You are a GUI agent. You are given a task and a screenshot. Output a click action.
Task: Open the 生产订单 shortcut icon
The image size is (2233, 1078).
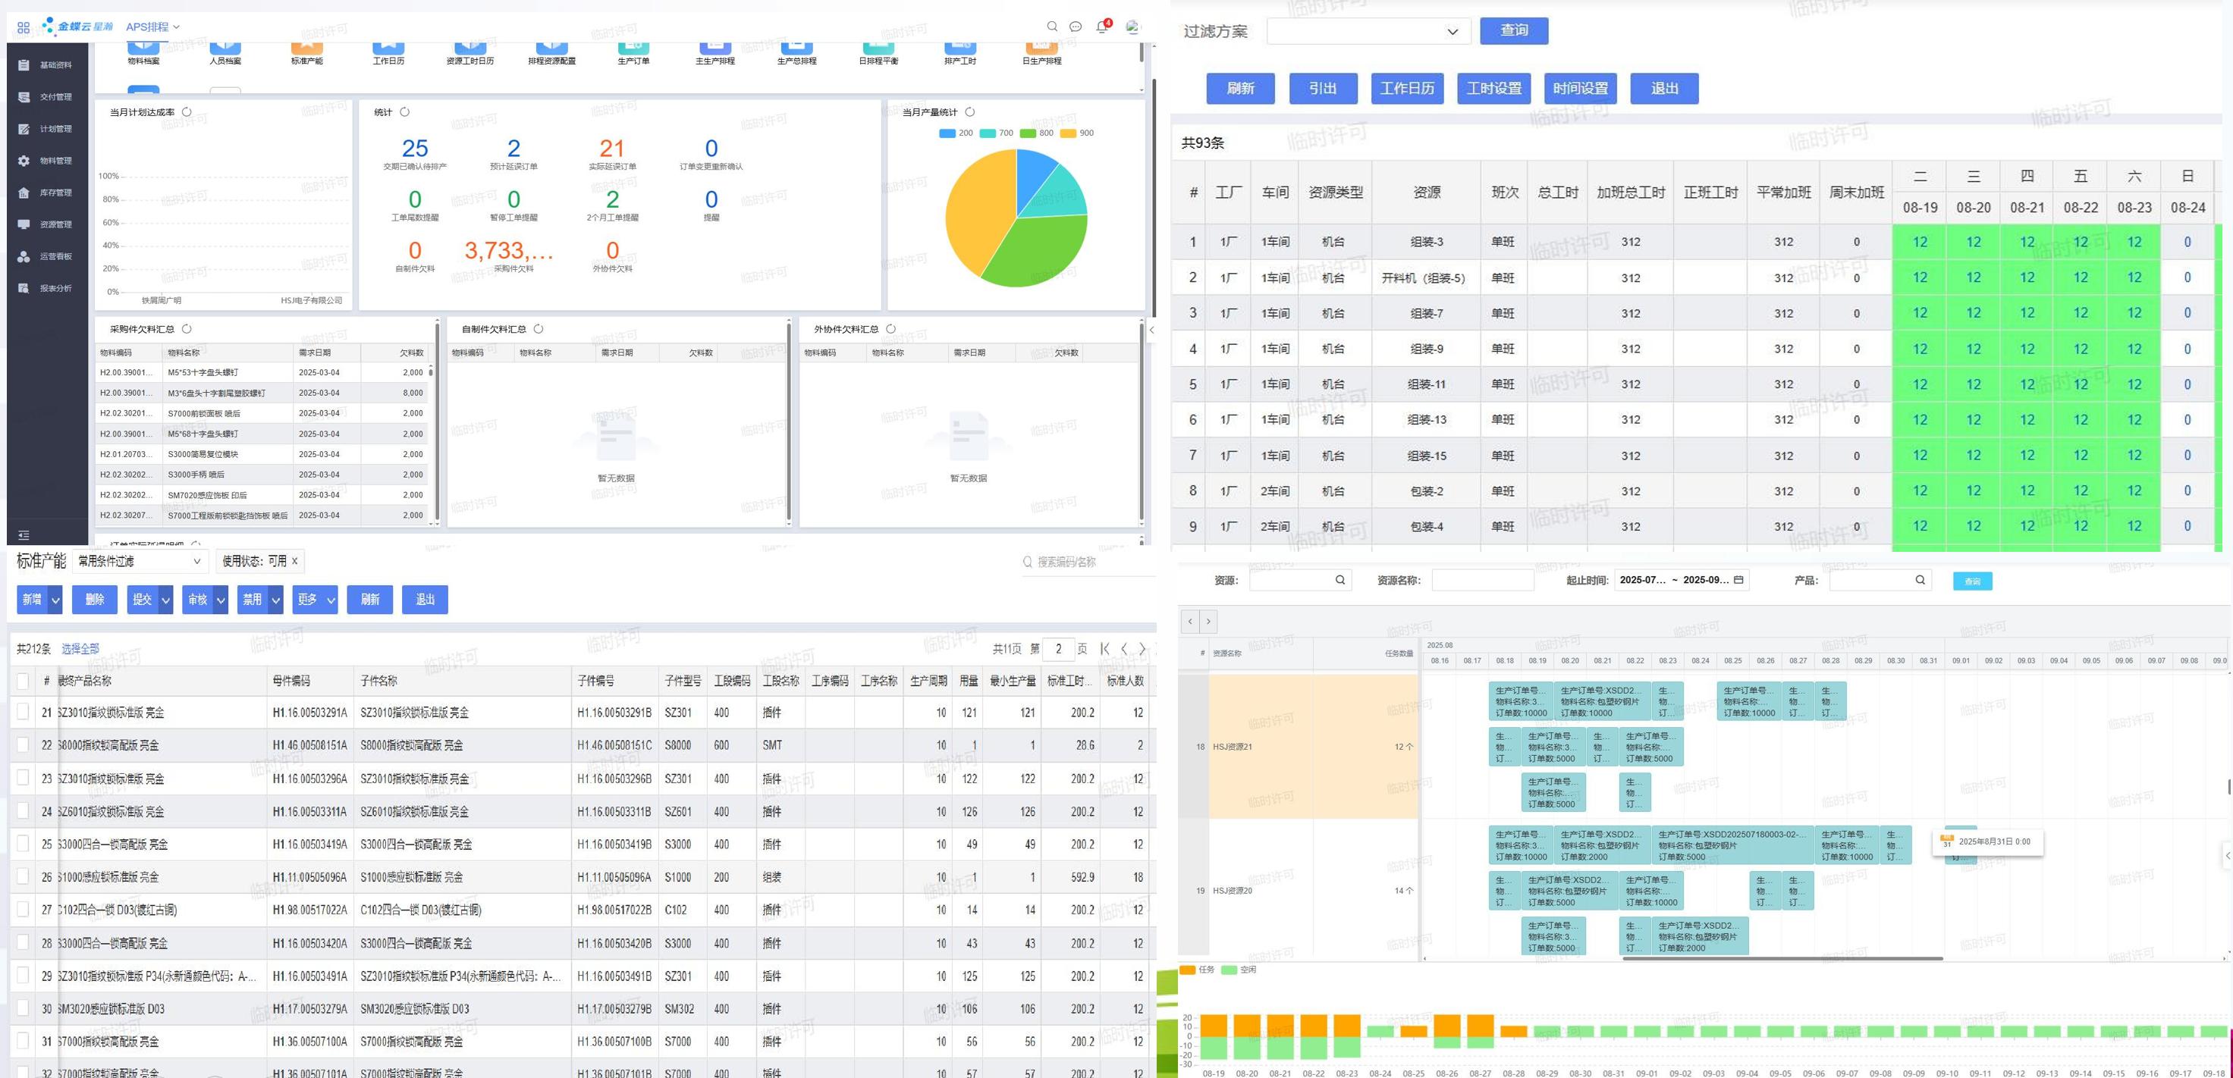[633, 50]
